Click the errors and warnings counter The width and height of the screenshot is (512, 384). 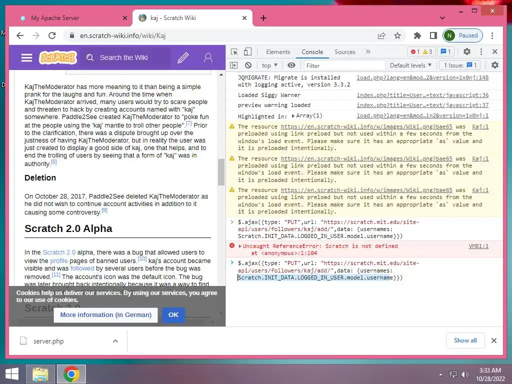coord(421,51)
